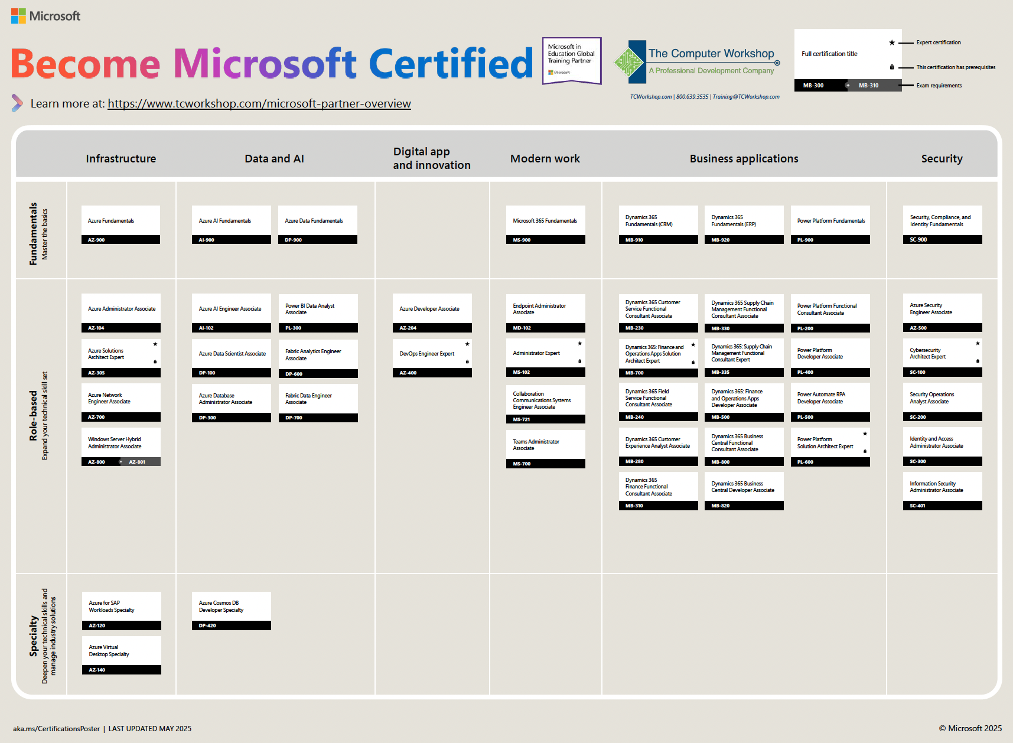Click the MB-300 legend exam code
Image resolution: width=1013 pixels, height=743 pixels.
(x=813, y=86)
